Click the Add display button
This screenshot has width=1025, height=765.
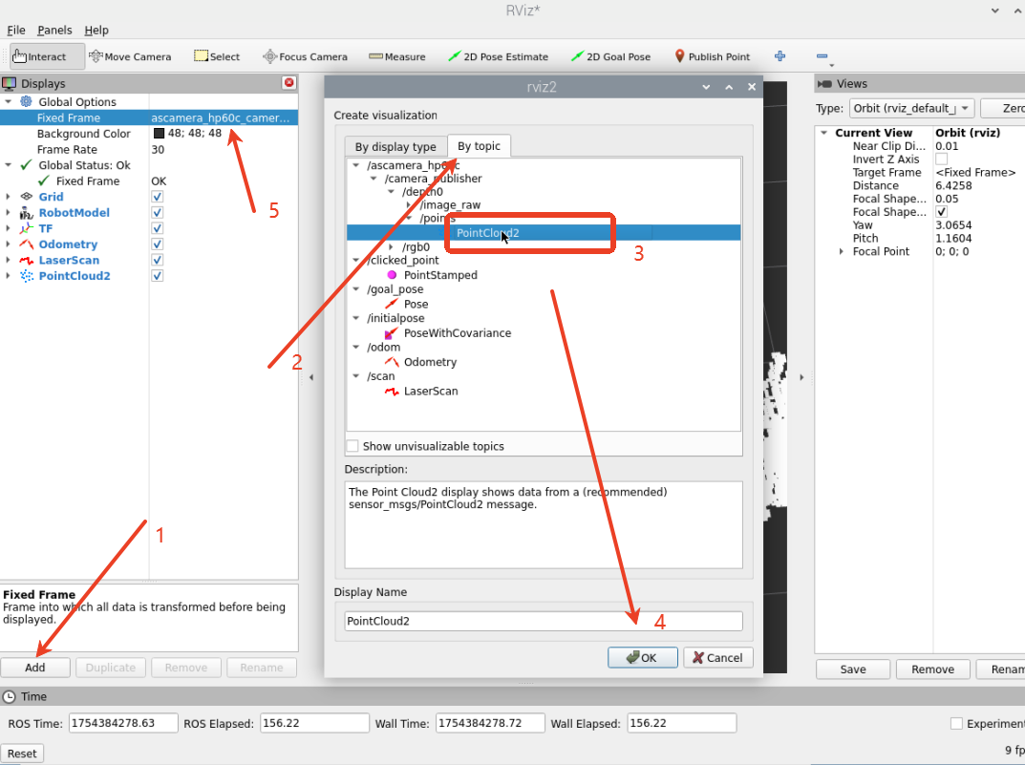(x=35, y=668)
